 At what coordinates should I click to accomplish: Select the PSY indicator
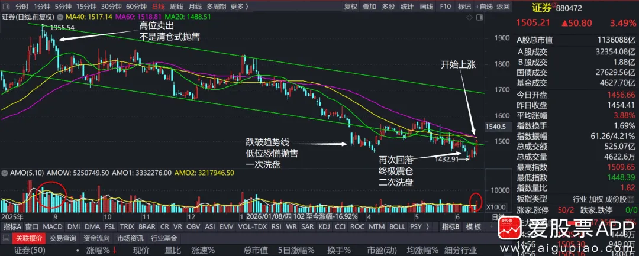416,227
